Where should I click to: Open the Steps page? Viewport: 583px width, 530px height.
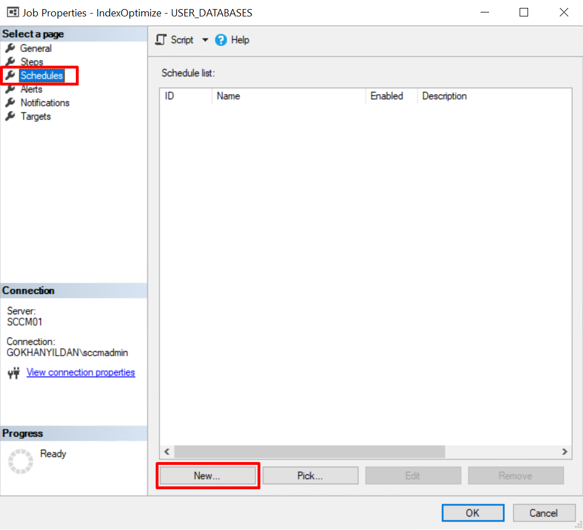coord(32,62)
